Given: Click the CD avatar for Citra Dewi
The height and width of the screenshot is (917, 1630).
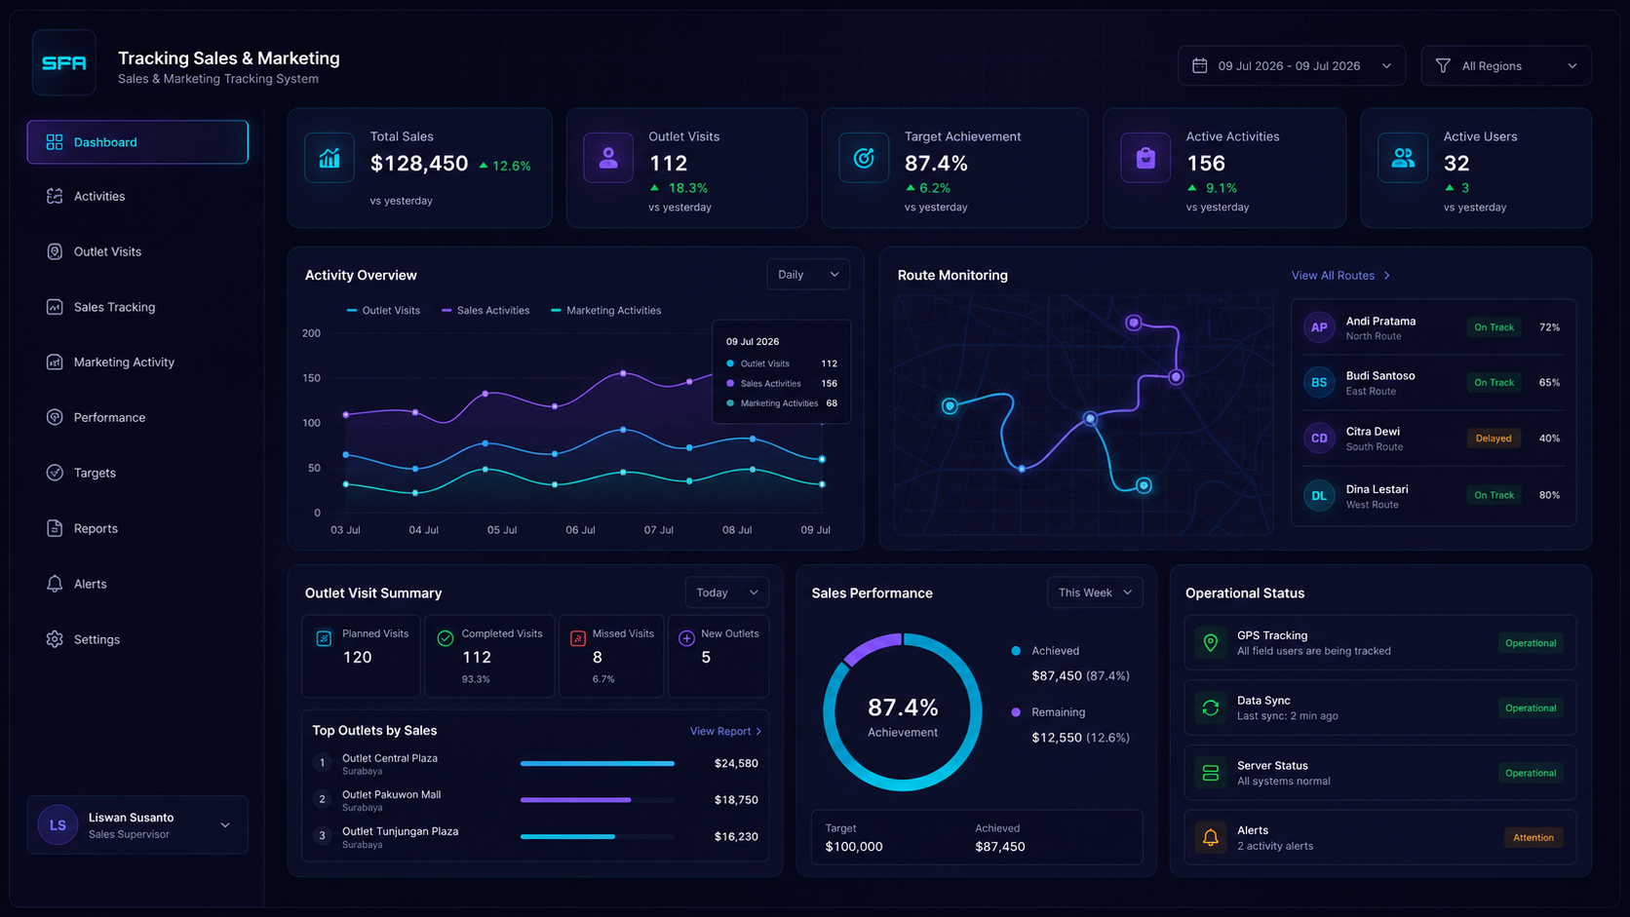Looking at the screenshot, I should tap(1319, 439).
